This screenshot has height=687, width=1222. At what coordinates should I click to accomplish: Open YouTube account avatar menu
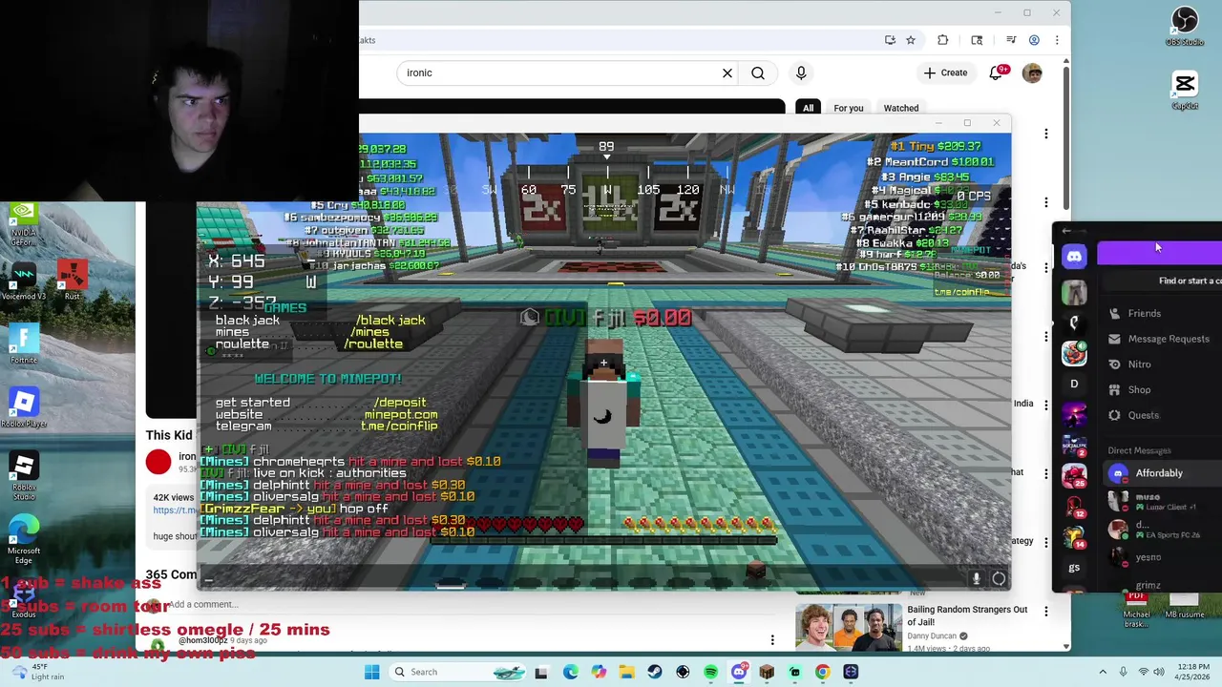(1032, 73)
